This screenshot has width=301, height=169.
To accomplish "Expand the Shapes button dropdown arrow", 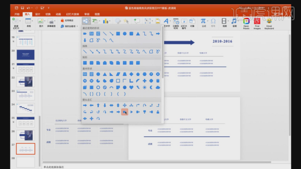I will [90, 21].
